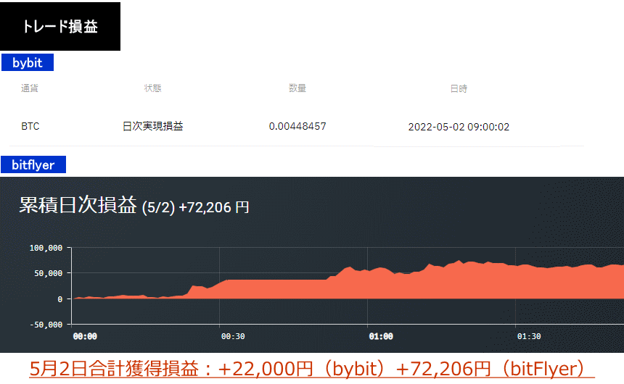Click the 通貨 column header
This screenshot has height=384, width=624.
coord(30,88)
